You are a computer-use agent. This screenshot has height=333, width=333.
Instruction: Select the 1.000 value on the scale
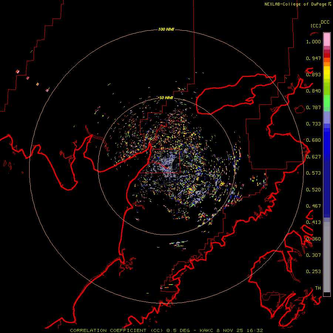(x=313, y=41)
